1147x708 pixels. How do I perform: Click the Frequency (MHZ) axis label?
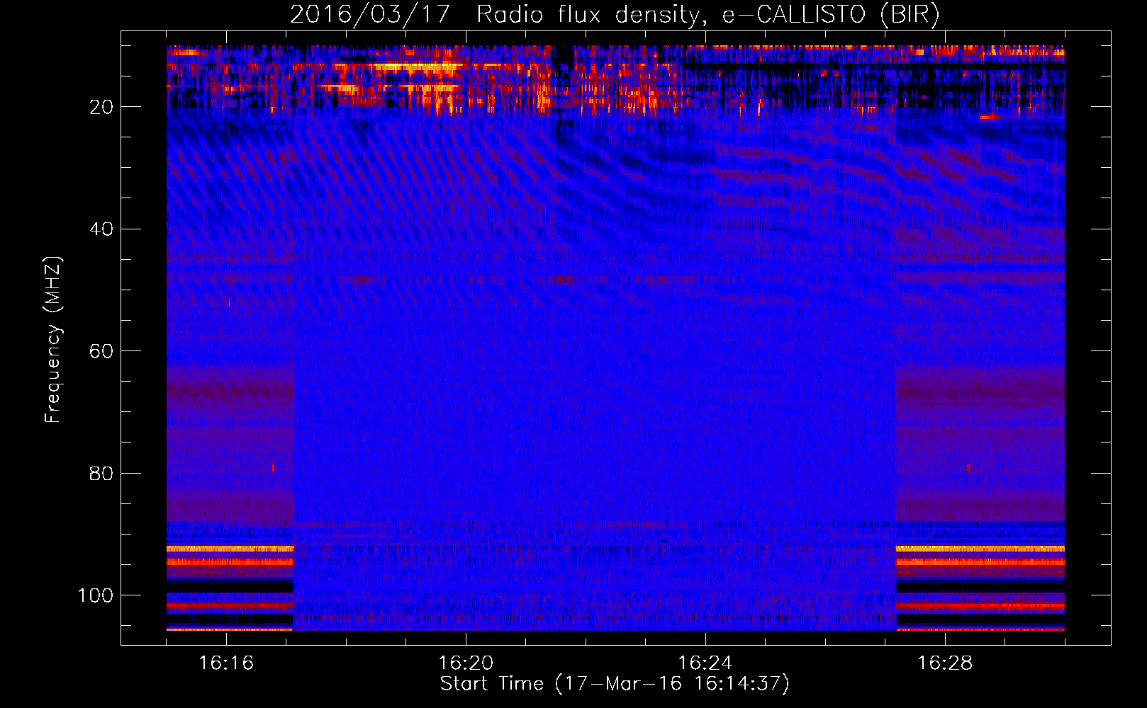pos(54,339)
